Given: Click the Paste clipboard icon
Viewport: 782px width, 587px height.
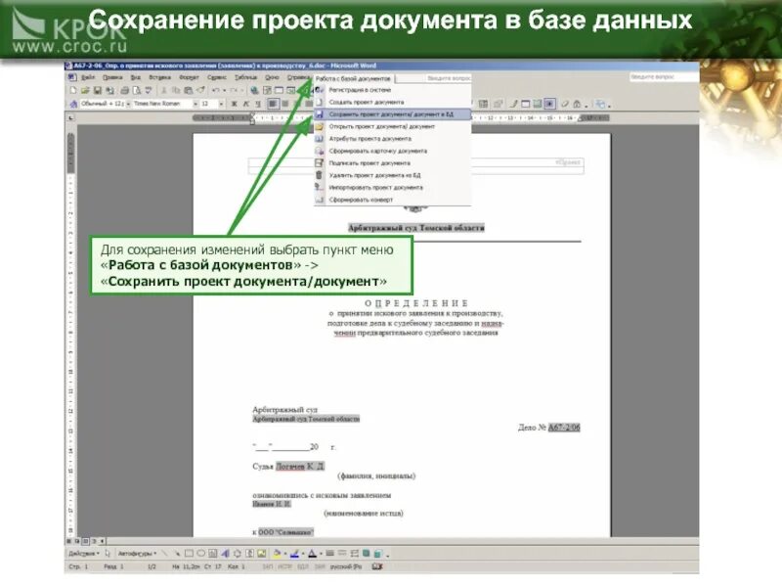Looking at the screenshot, I should tap(189, 90).
